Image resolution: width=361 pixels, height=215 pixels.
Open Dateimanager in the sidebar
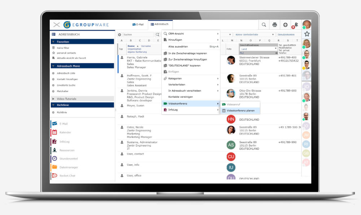(x=69, y=167)
